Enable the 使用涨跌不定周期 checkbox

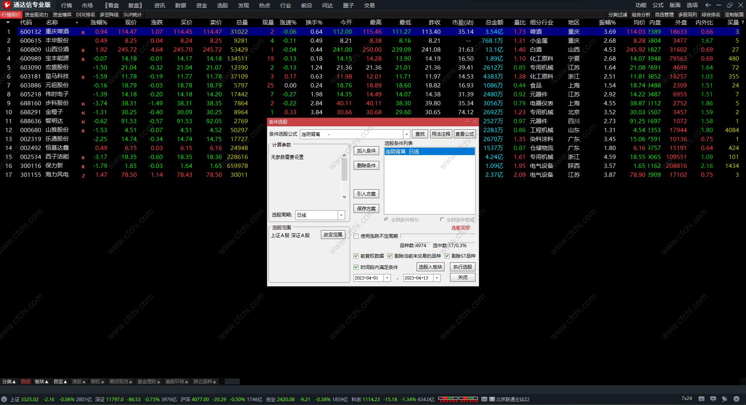[x=356, y=236]
